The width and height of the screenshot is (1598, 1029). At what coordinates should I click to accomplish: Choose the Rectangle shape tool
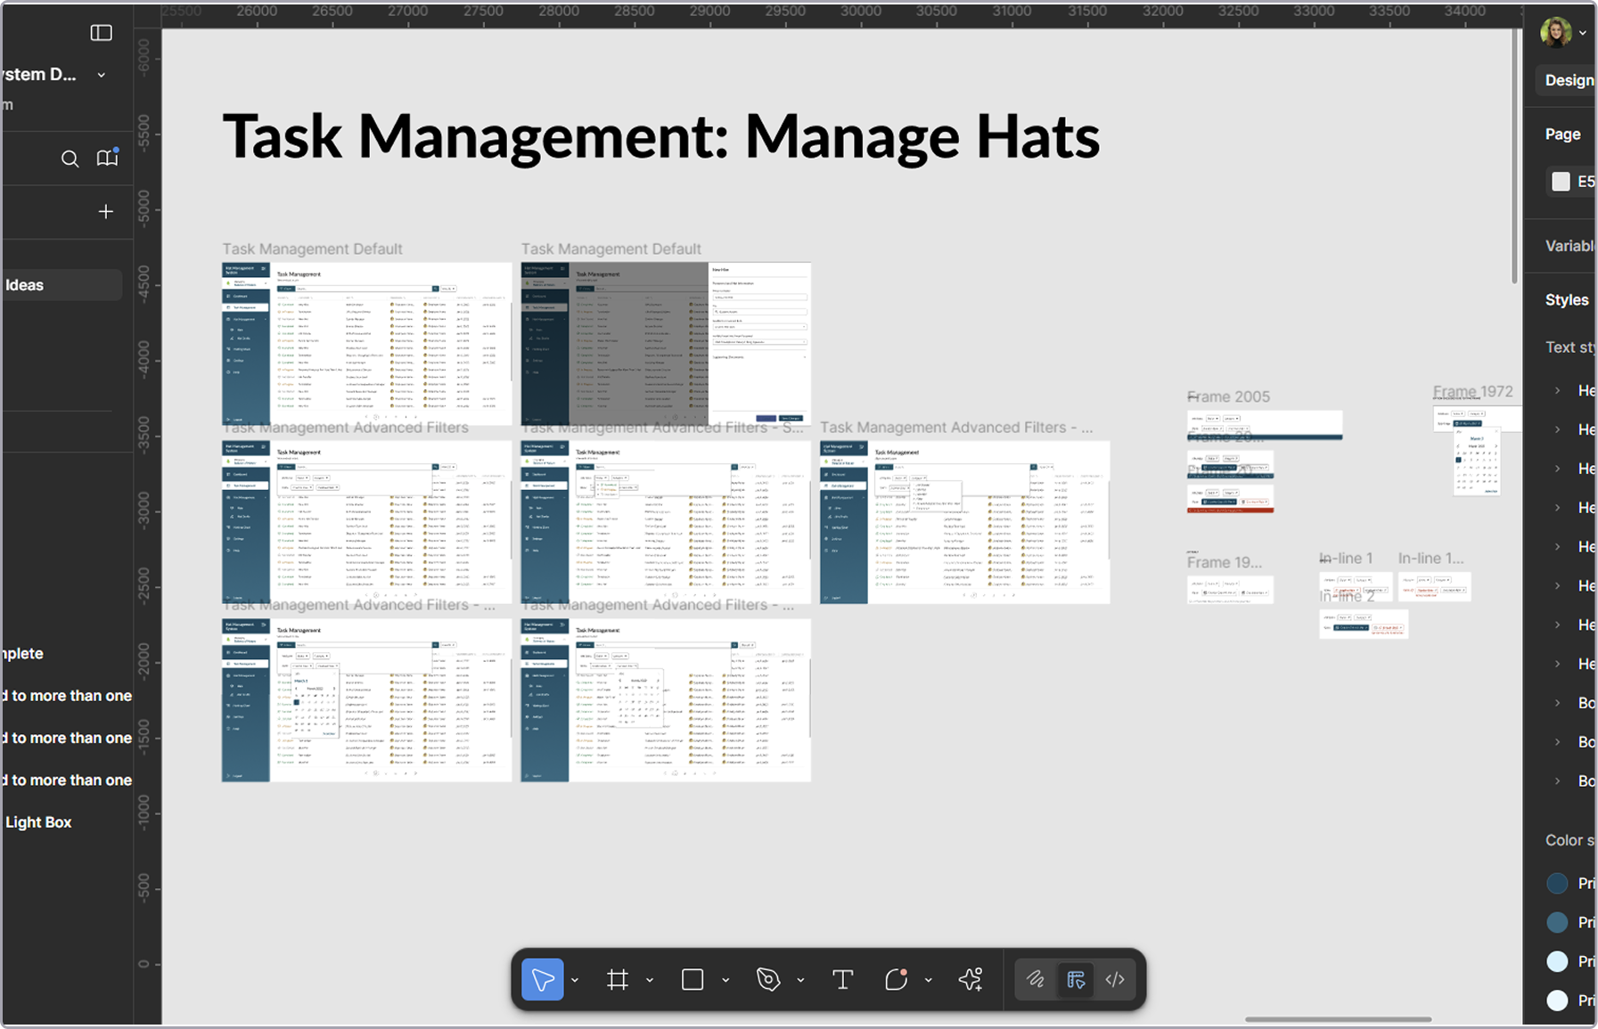pos(692,980)
